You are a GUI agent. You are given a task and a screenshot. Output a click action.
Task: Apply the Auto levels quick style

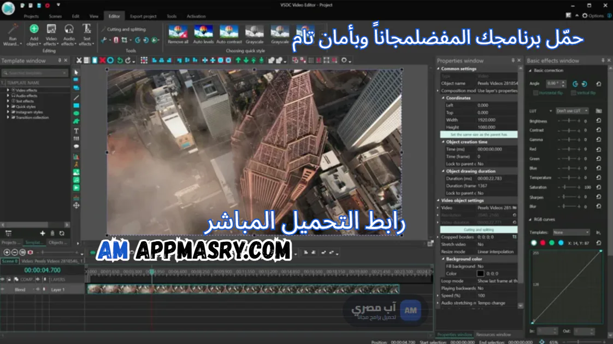point(203,34)
